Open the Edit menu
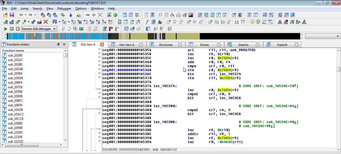This screenshot has height=154, width=341. click(x=14, y=9)
